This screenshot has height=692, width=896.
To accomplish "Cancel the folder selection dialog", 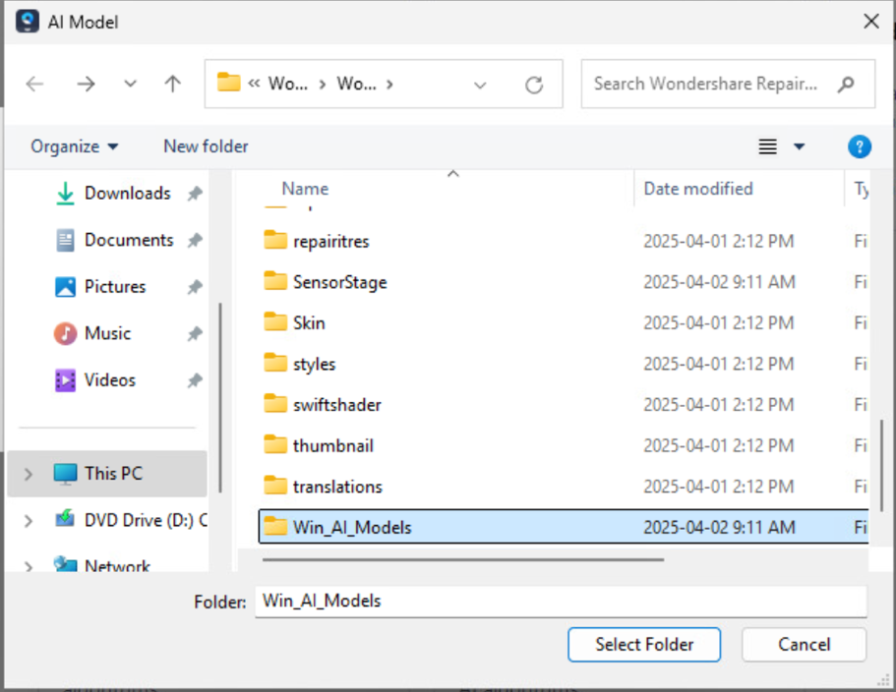I will pyautogui.click(x=804, y=645).
